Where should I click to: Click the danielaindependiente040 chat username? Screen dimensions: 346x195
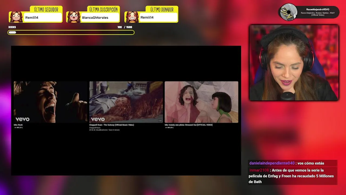point(272,163)
